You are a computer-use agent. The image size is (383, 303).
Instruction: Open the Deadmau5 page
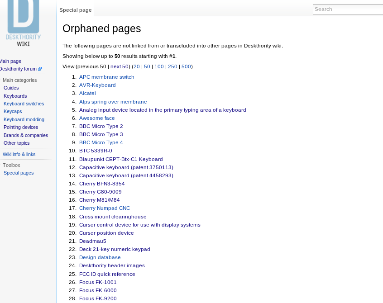tap(93, 241)
